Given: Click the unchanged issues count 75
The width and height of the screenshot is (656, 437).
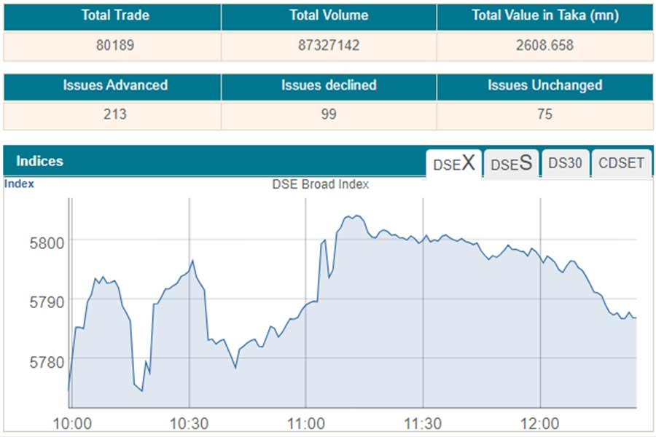Looking at the screenshot, I should pyautogui.click(x=544, y=114).
